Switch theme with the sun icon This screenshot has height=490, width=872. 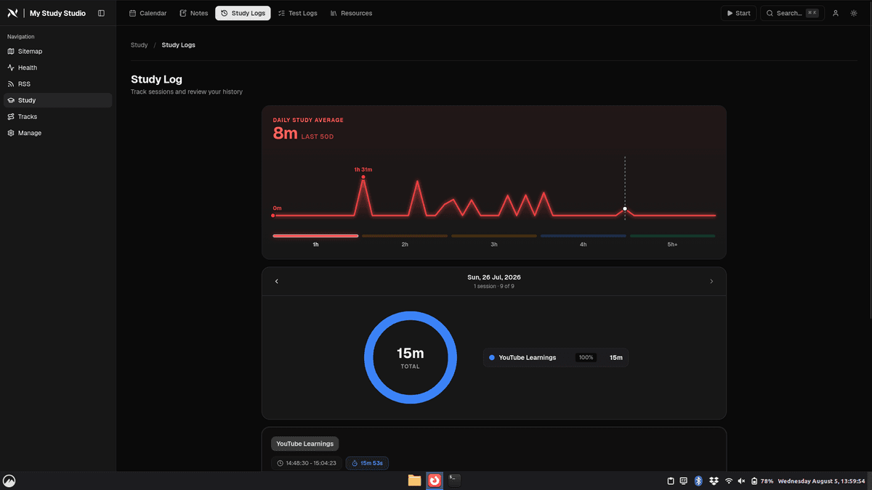pos(854,13)
